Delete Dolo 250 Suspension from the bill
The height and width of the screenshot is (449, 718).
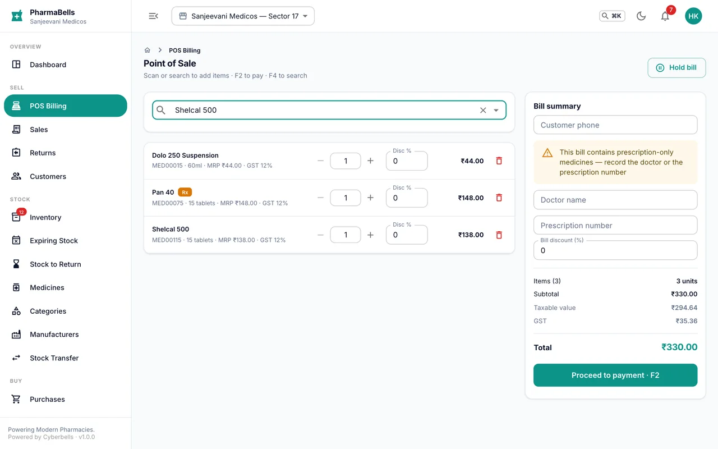(x=499, y=161)
